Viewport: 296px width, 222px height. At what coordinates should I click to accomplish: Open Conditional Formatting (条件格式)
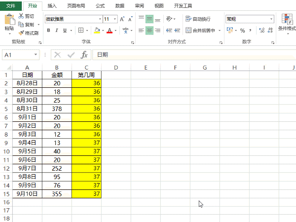coord(287,24)
